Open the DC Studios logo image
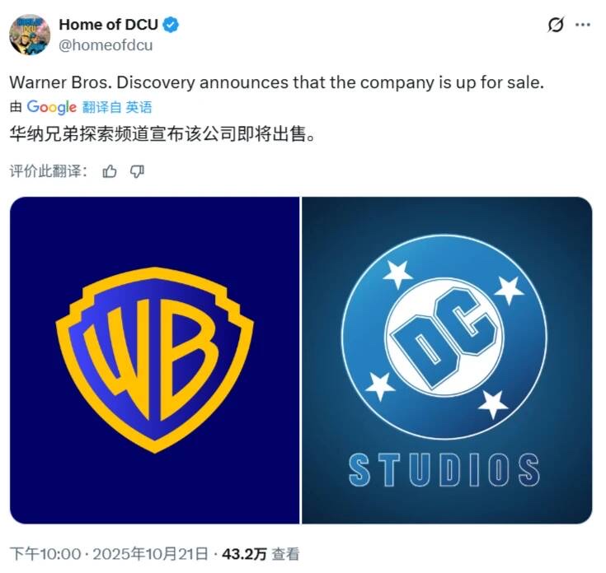Screen dimensions: 606x573 click(x=447, y=360)
